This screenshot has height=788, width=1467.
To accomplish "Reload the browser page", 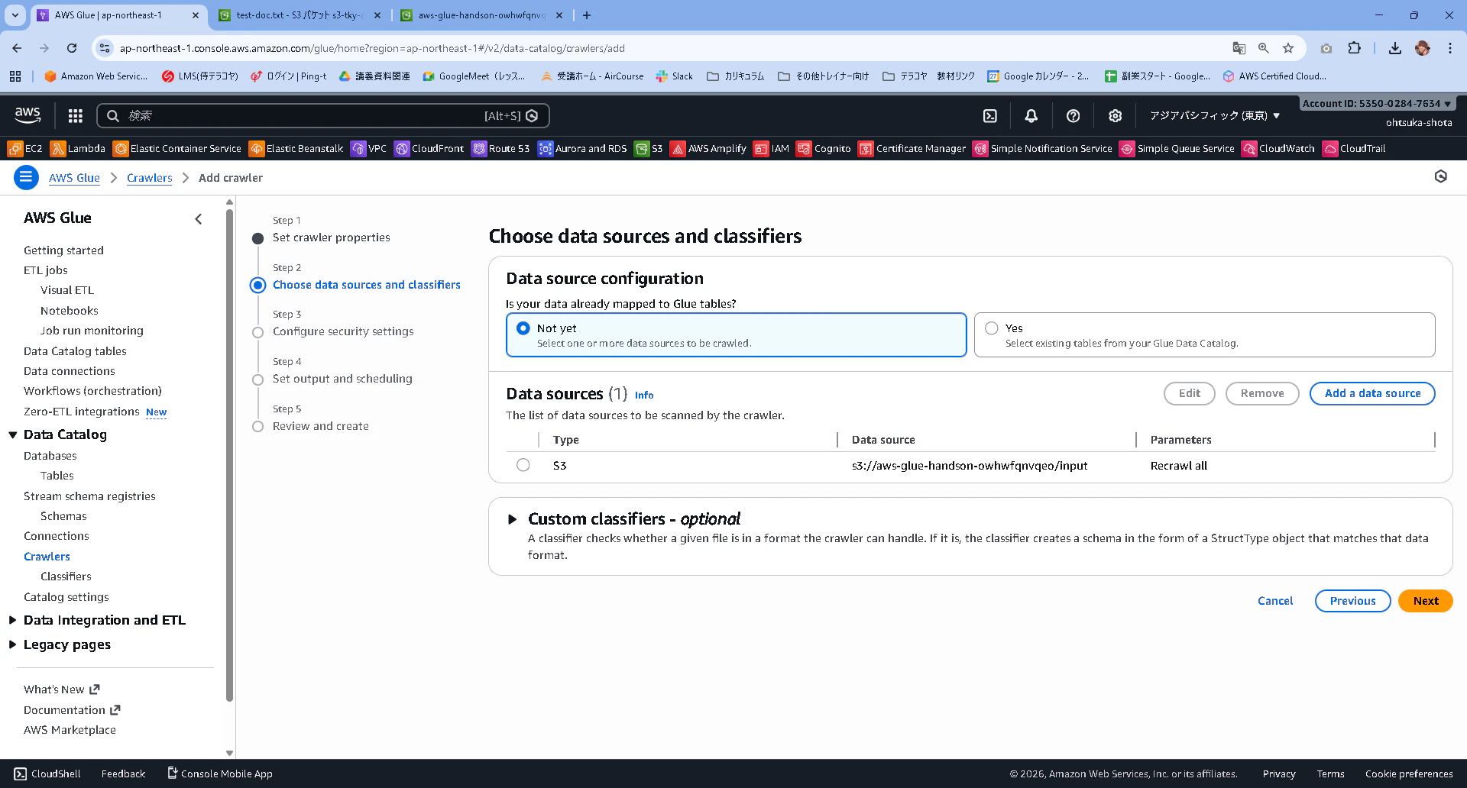I will pos(72,48).
